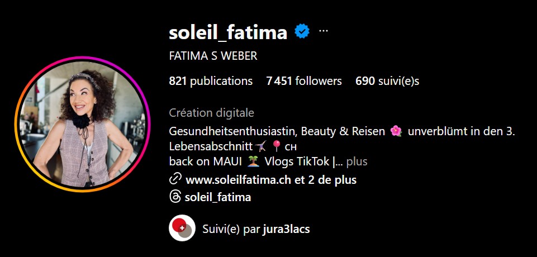Open www.soleilfatima.ch et 2 de plus links

(271, 180)
